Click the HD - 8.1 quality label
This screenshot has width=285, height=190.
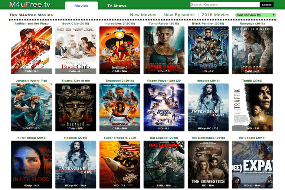pos(164,128)
